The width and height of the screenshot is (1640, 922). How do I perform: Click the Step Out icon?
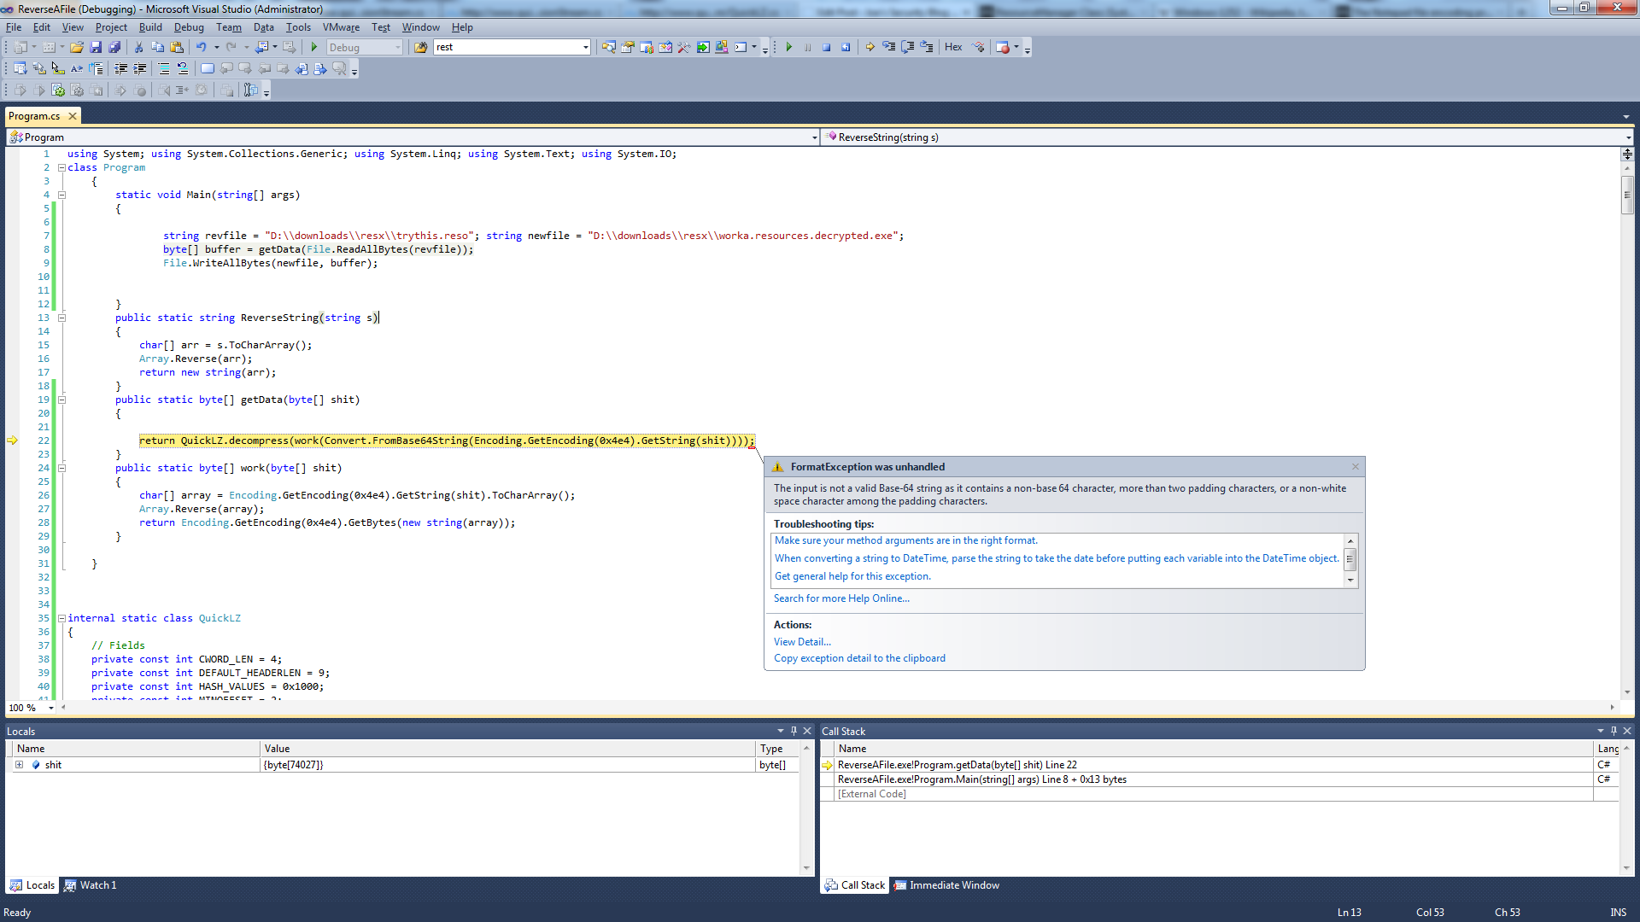(926, 47)
